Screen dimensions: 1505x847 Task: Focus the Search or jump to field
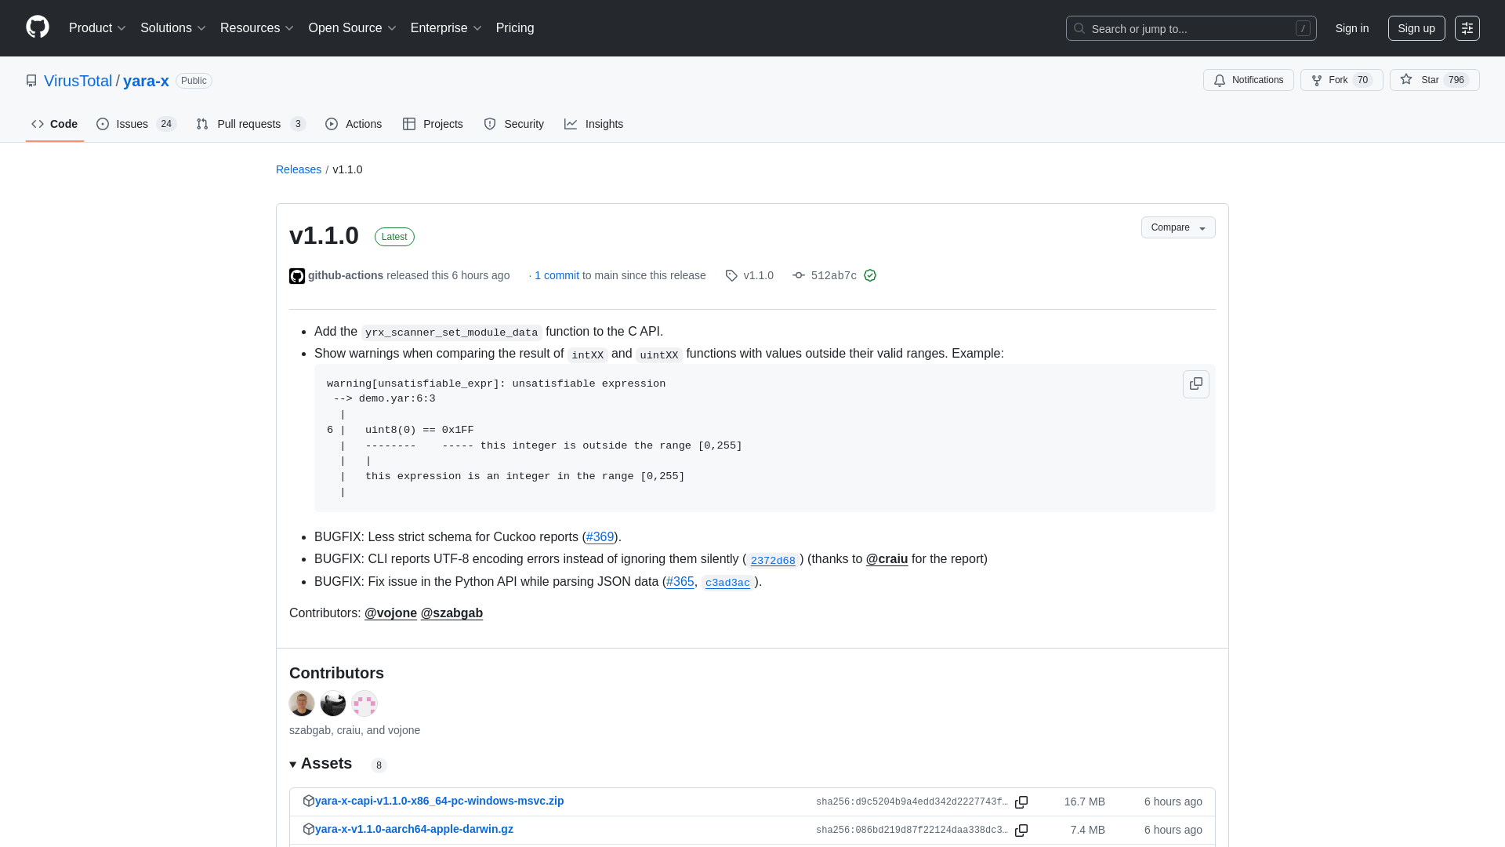1191,28
